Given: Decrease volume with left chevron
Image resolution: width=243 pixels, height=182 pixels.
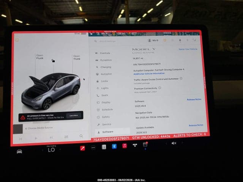Looking at the screenshot, I should click(166, 144).
